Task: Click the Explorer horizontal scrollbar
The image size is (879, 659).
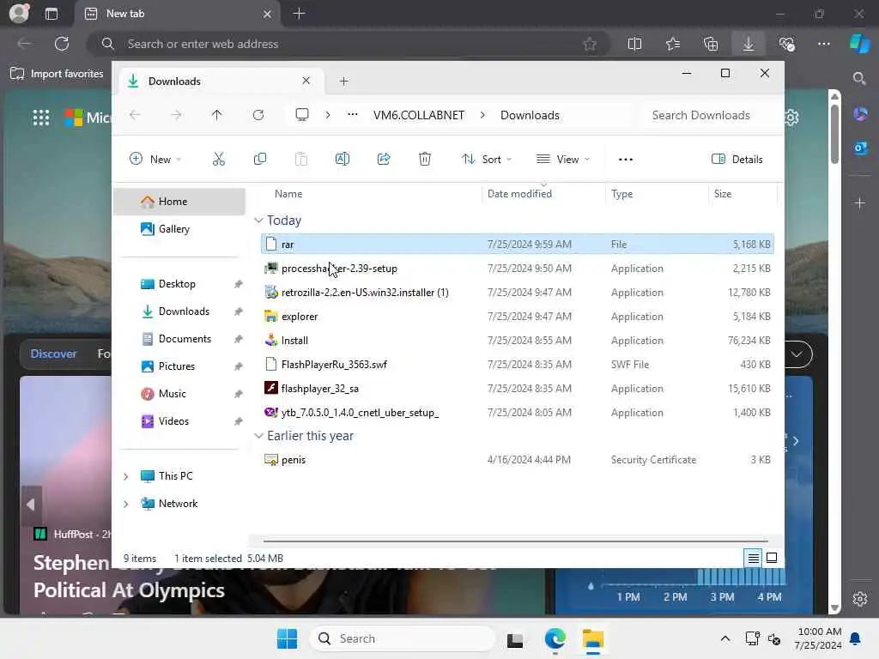Action: 515,541
